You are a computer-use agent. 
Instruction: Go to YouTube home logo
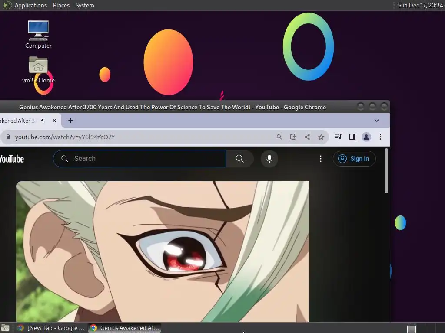[12, 159]
